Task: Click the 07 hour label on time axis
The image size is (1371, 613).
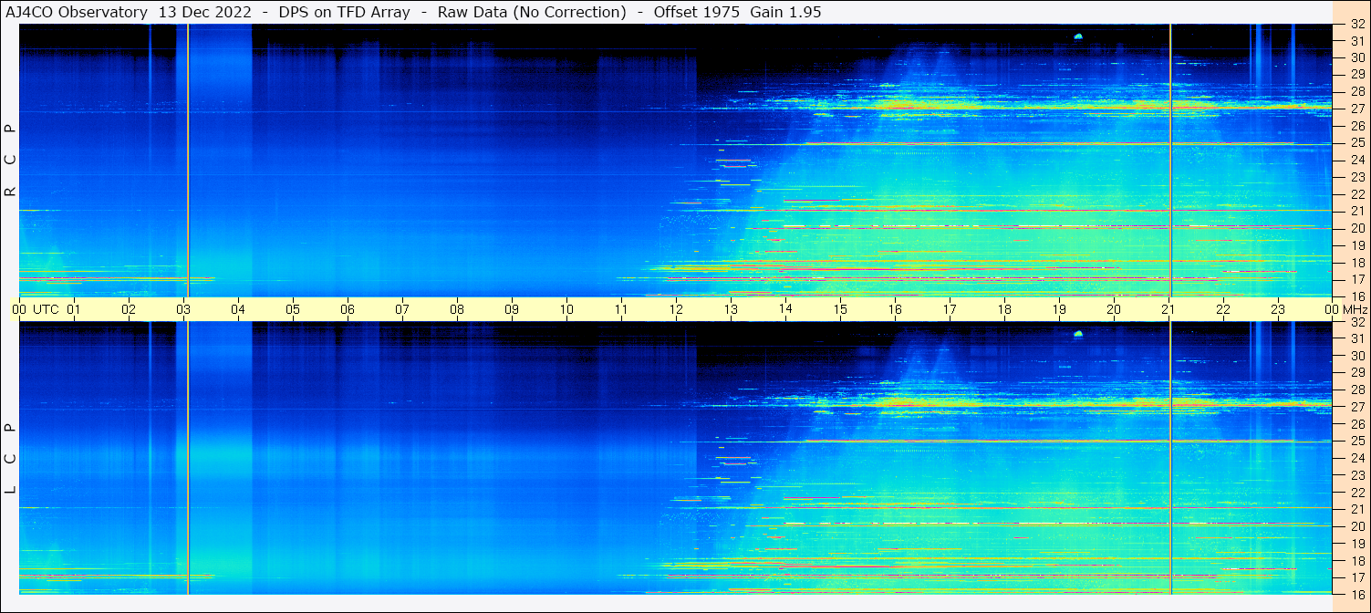Action: [x=402, y=309]
